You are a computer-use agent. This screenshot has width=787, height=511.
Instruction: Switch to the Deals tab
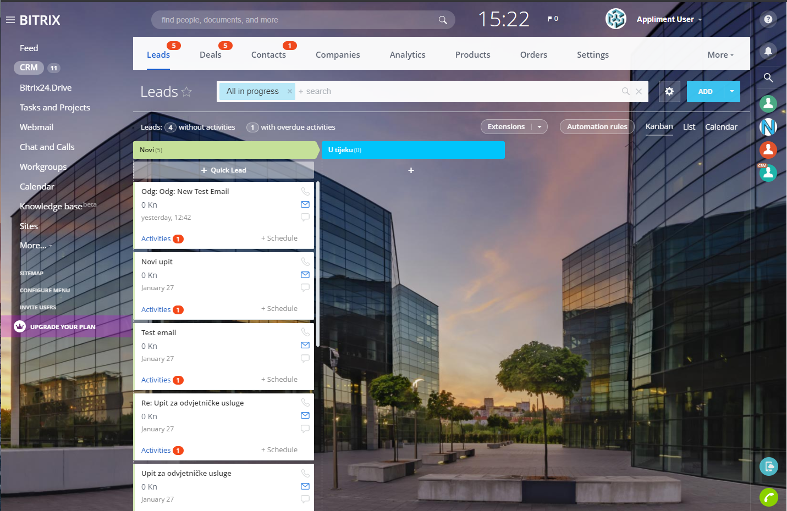click(211, 54)
